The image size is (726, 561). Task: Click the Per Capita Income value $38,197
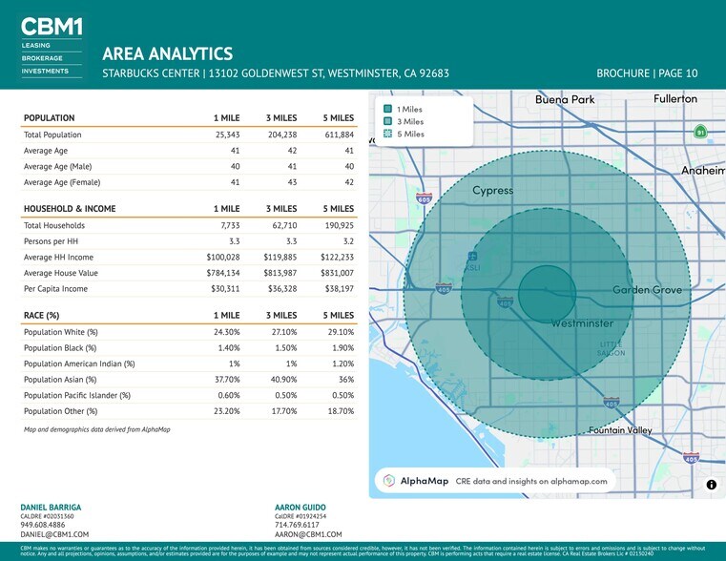point(340,288)
